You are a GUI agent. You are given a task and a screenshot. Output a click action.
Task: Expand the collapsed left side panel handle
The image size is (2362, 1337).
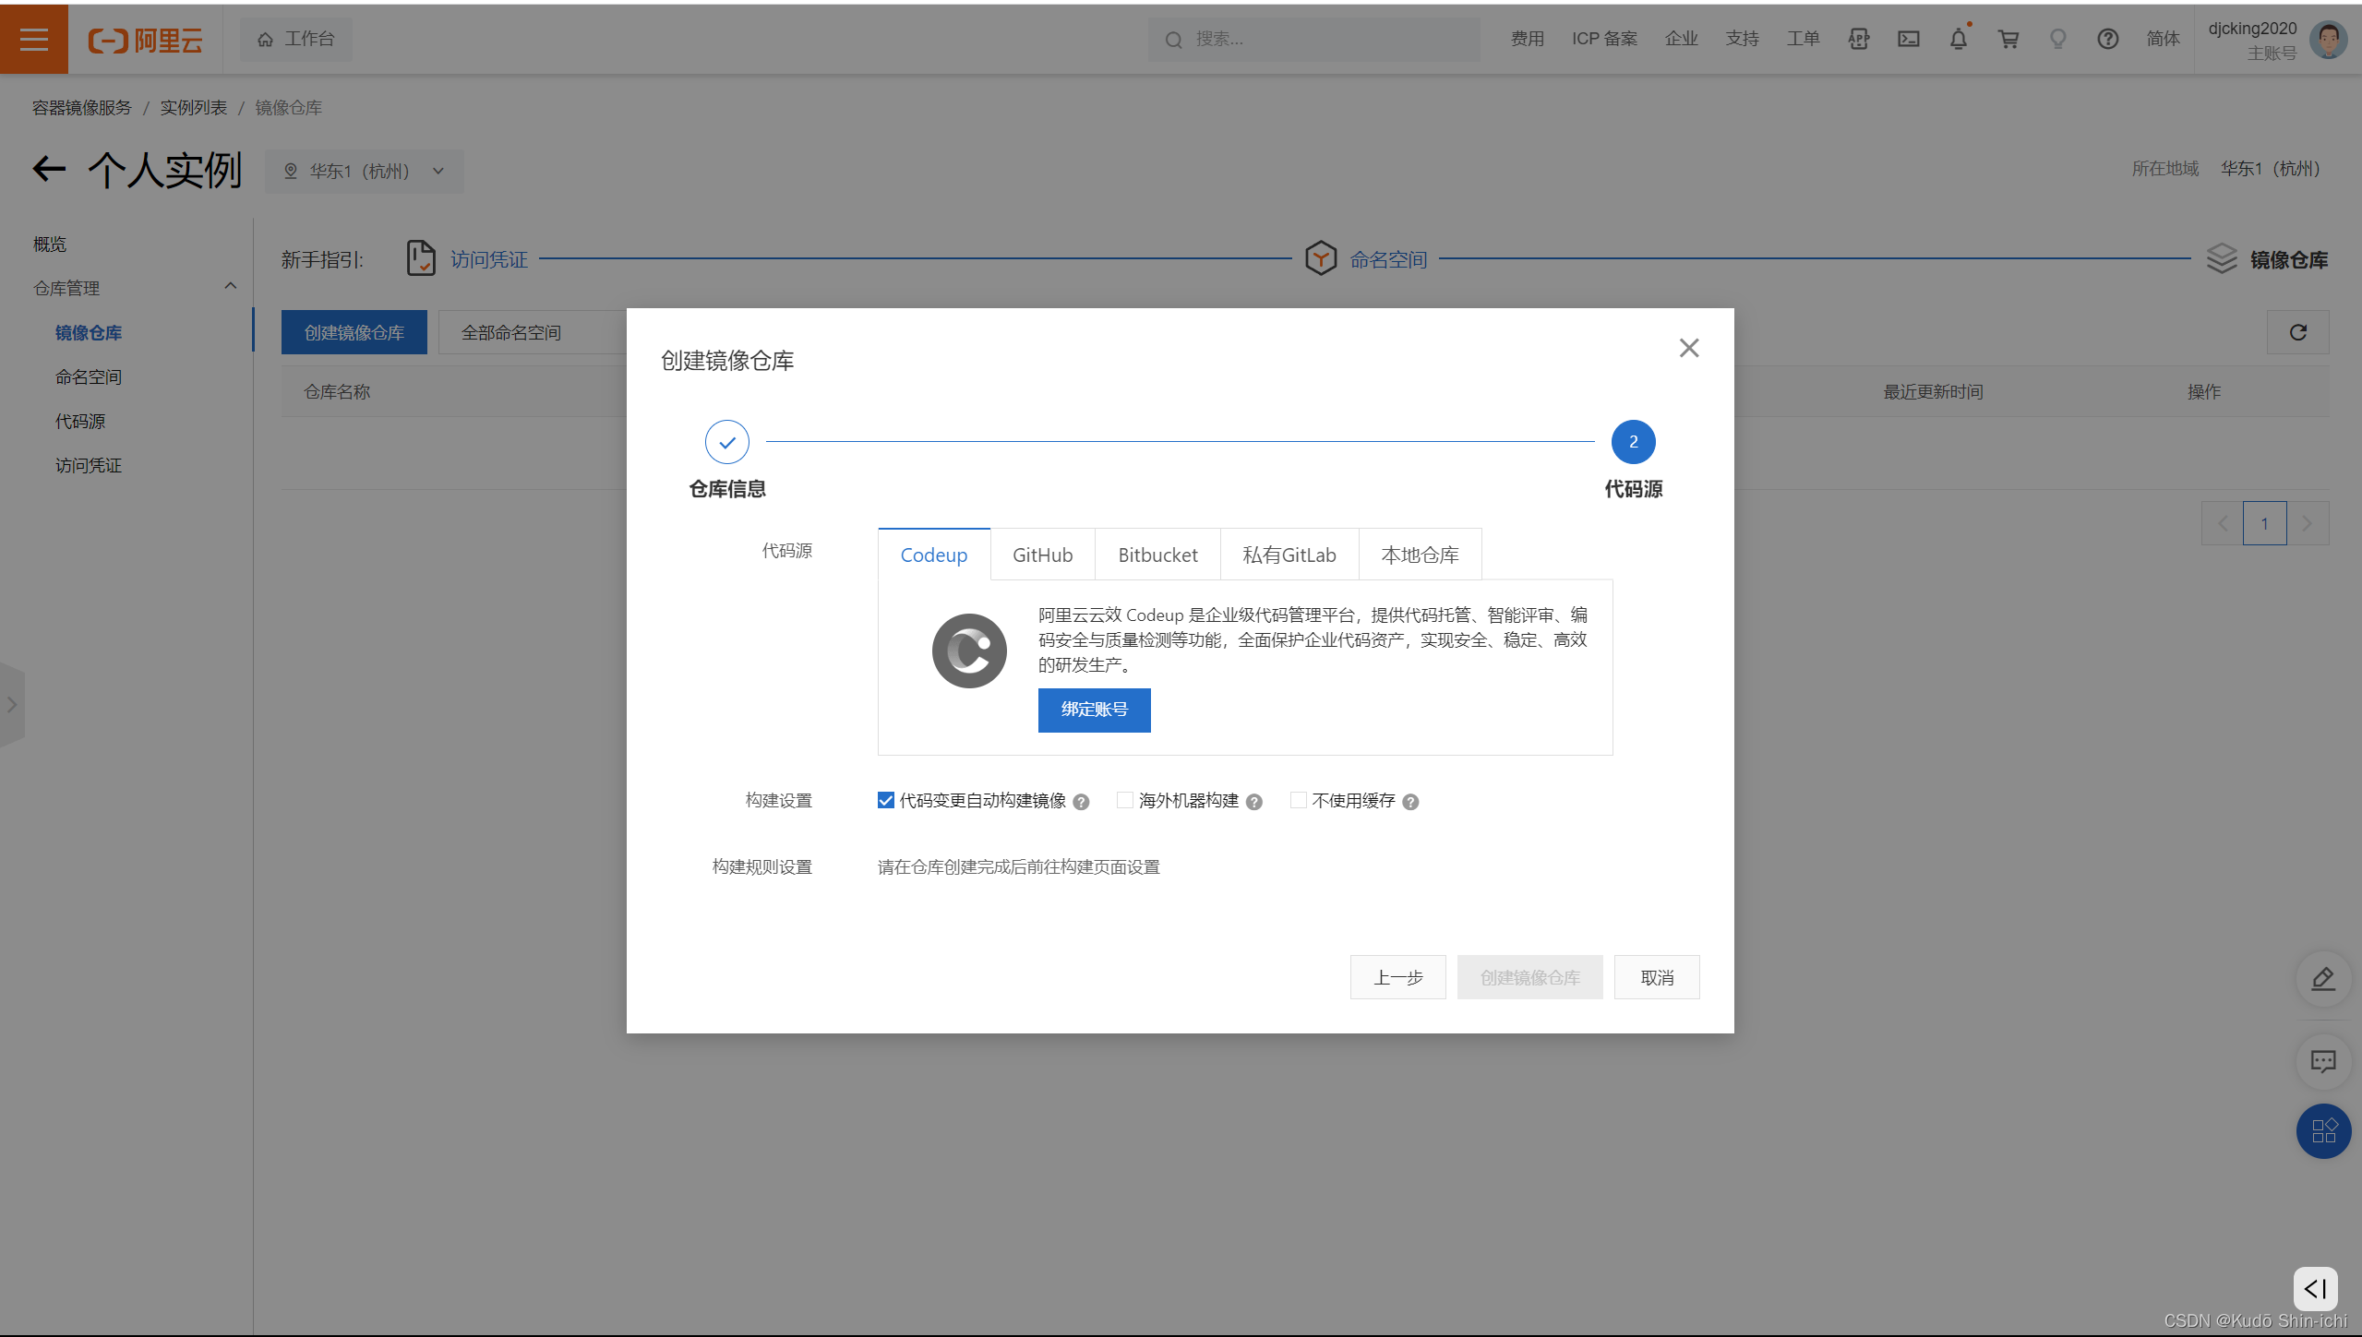(x=12, y=705)
